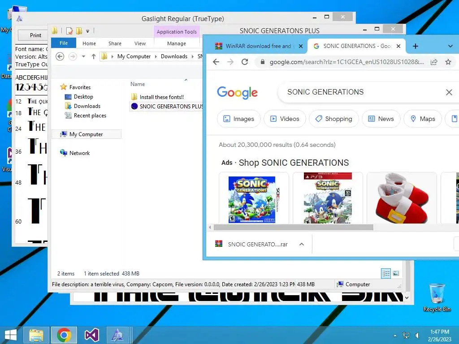Open the Chrome tab search dropdown
The image size is (459, 344).
pos(450,46)
